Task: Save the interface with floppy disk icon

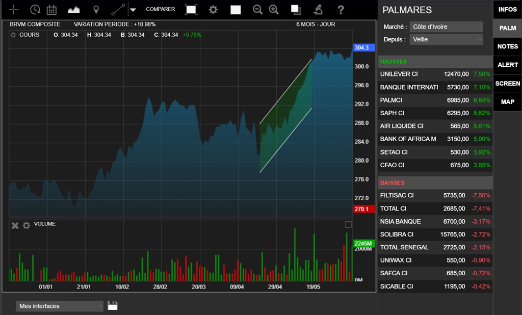Action: click(x=113, y=306)
